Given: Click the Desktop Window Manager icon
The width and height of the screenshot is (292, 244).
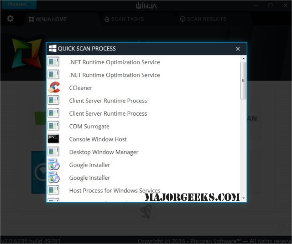Looking at the screenshot, I should 53,152.
